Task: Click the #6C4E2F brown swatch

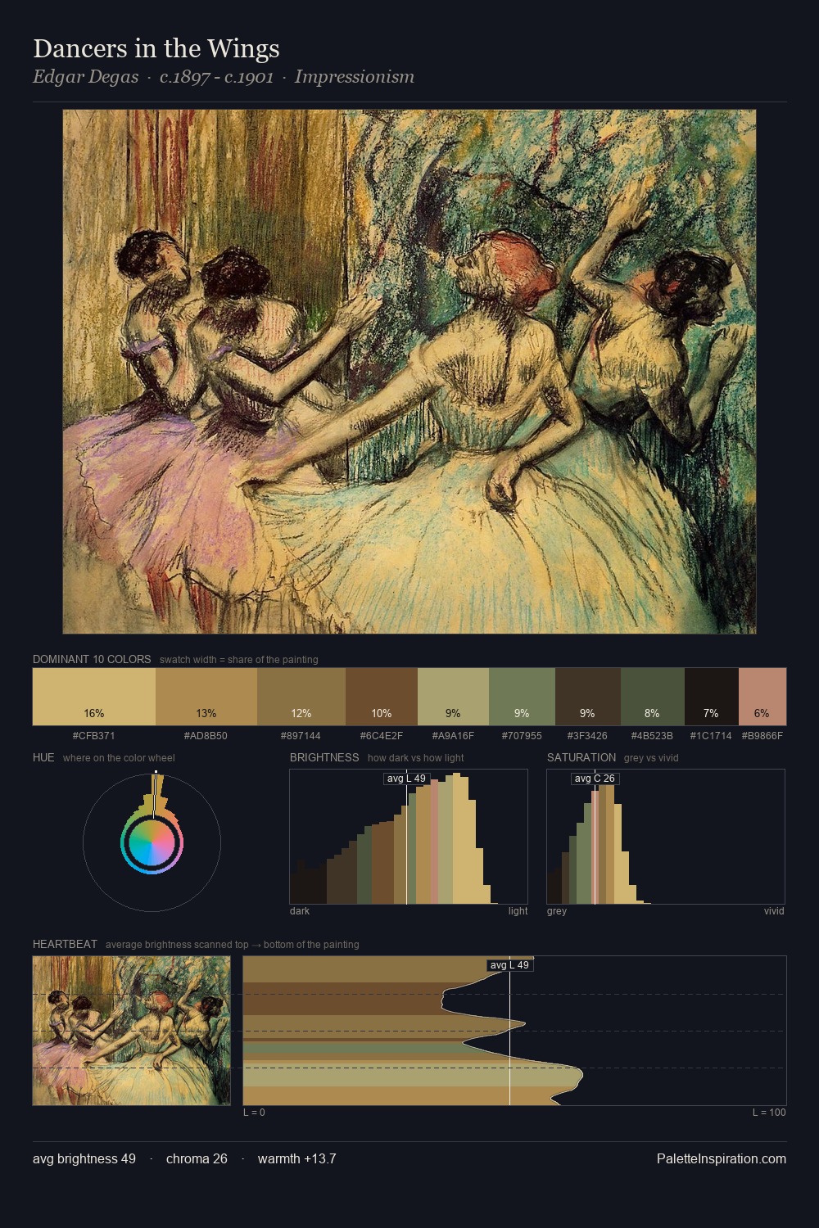Action: click(x=382, y=697)
